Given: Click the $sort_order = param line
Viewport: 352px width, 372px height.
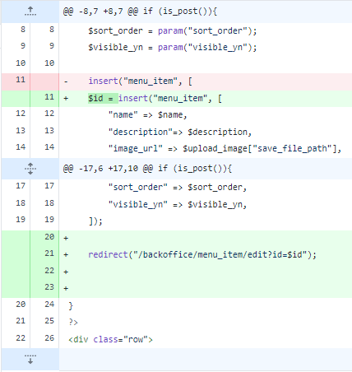Looking at the screenshot, I should (x=206, y=30).
